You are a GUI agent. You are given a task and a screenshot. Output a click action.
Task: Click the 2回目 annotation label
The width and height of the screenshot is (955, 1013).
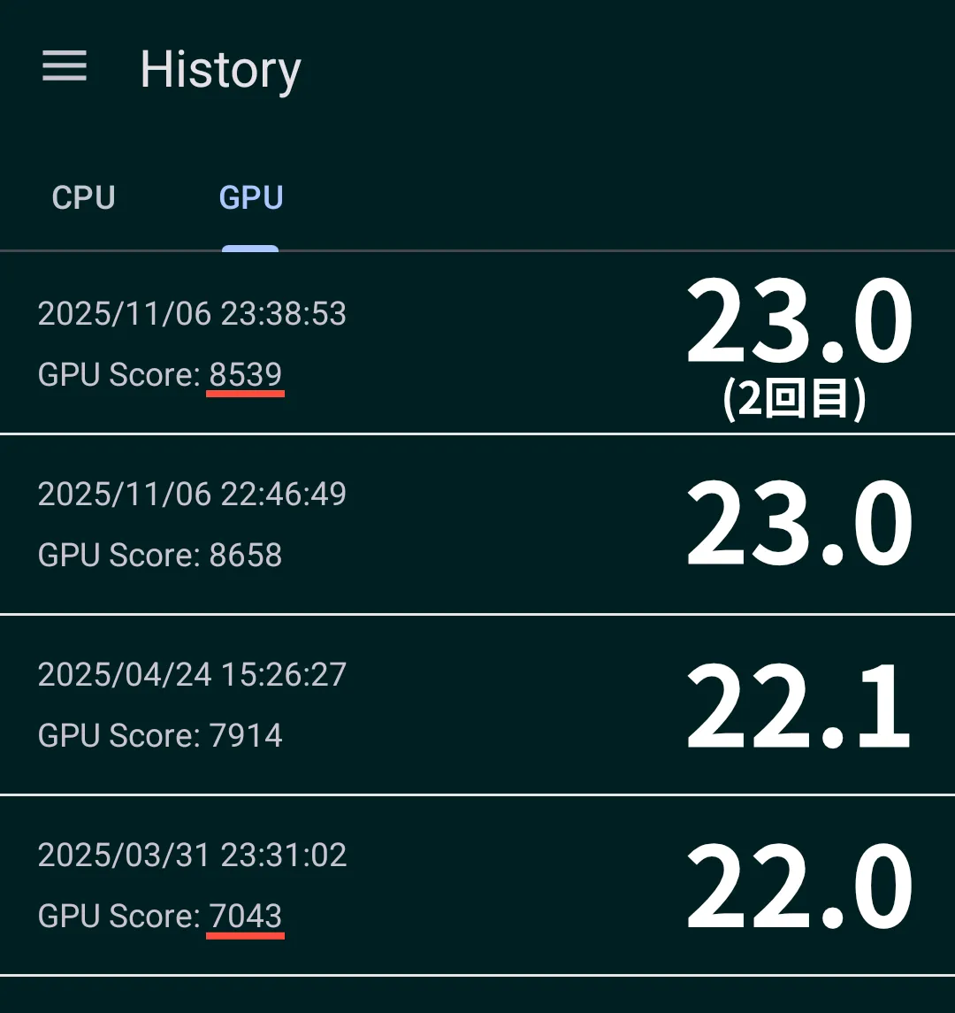pos(795,399)
